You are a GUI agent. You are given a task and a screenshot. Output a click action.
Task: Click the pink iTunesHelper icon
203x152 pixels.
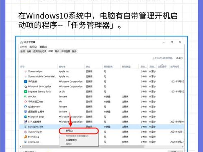26,132
